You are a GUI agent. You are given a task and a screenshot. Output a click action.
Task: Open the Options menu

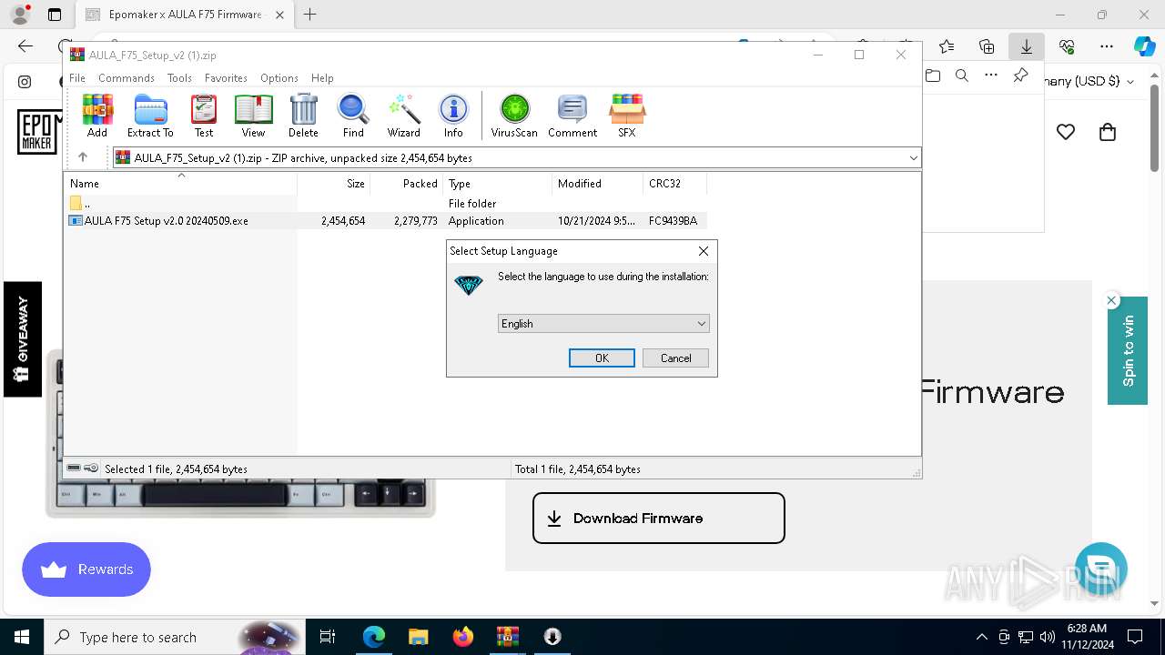pyautogui.click(x=279, y=78)
